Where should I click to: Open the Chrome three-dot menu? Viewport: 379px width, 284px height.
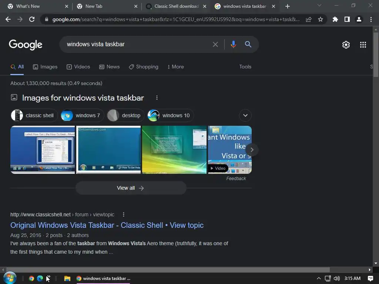click(371, 19)
